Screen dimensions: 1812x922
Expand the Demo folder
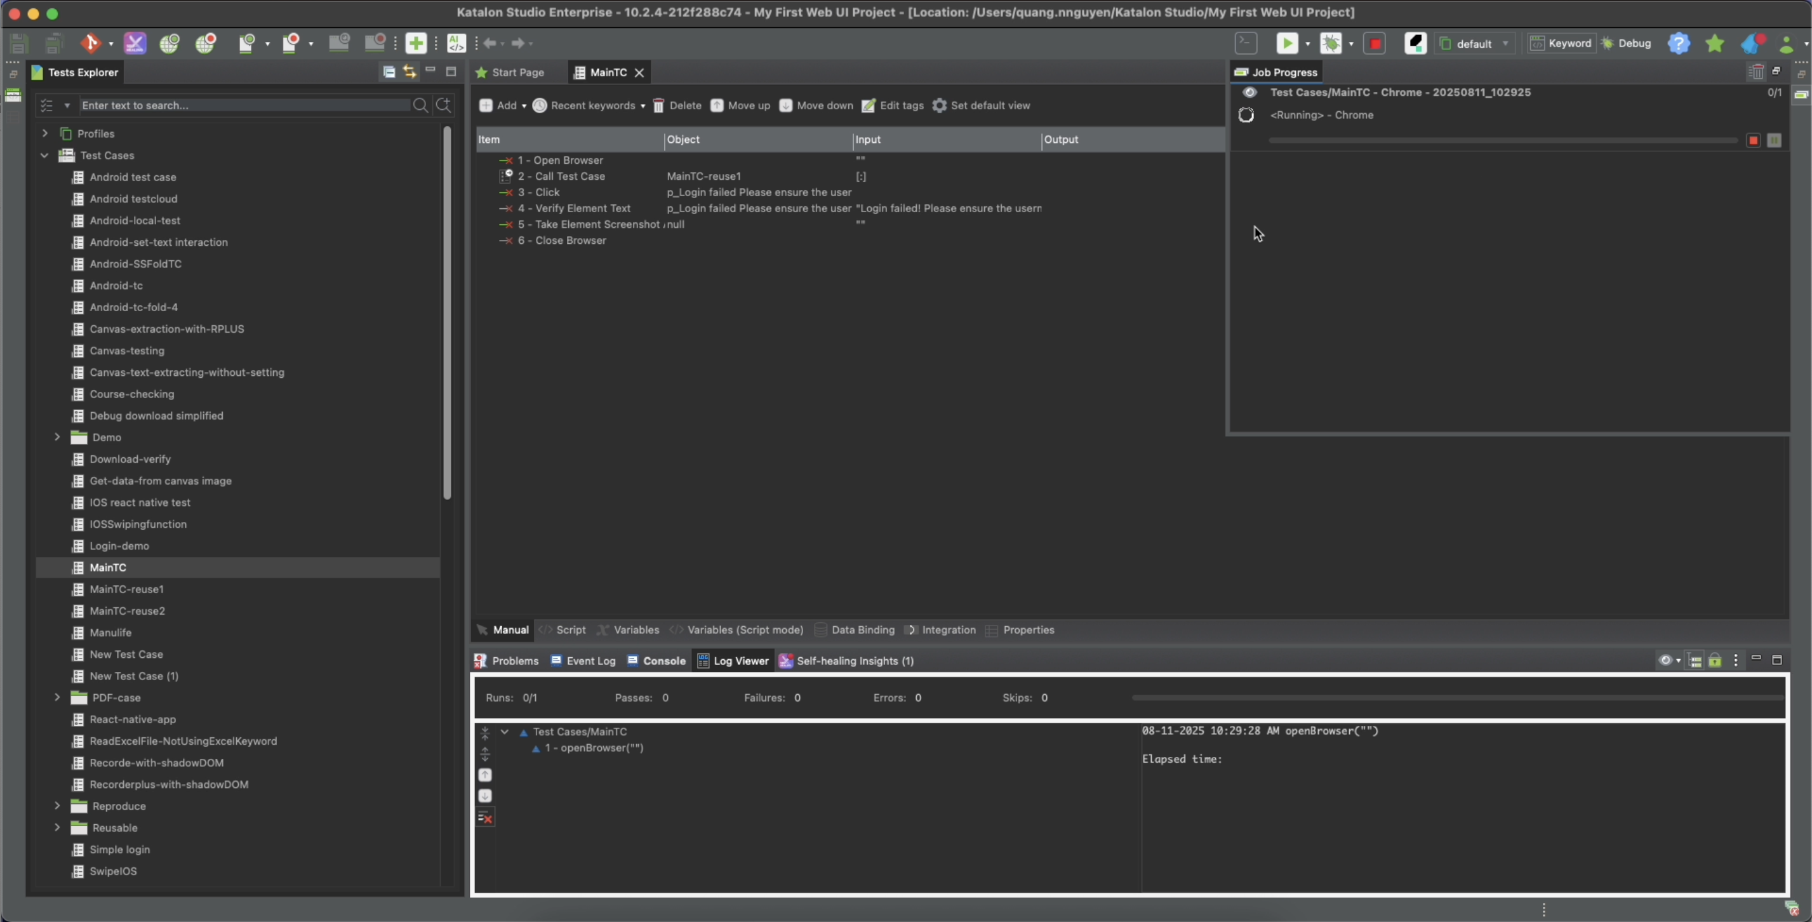pos(58,438)
